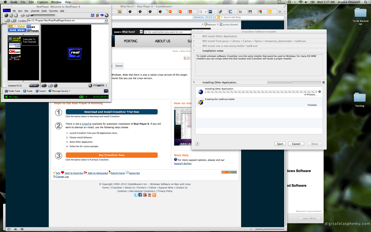The image size is (371, 232).
Task: Click the Twitter icon in page footer
Action: pos(135,195)
